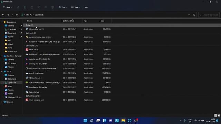Select OneDrive - Personal in sidebar

point(14,56)
